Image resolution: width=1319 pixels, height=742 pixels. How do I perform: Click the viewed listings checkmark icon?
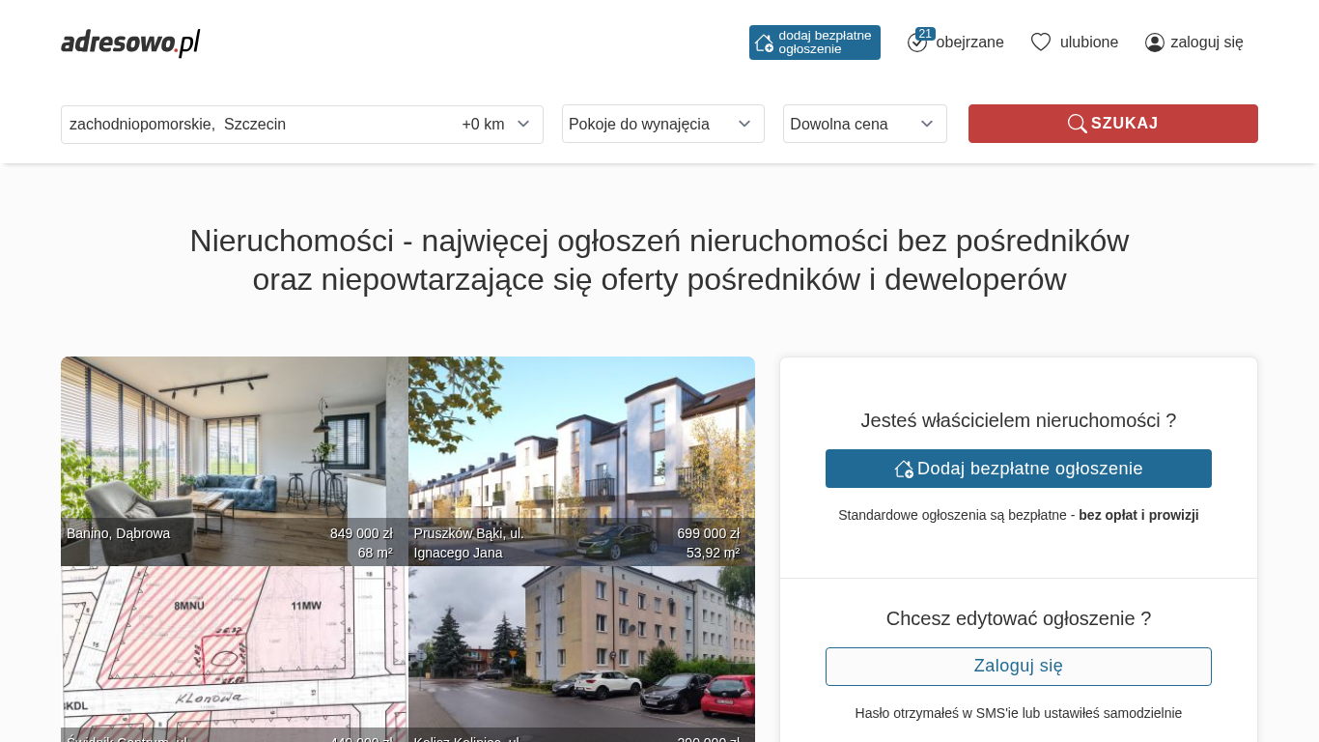point(916,43)
